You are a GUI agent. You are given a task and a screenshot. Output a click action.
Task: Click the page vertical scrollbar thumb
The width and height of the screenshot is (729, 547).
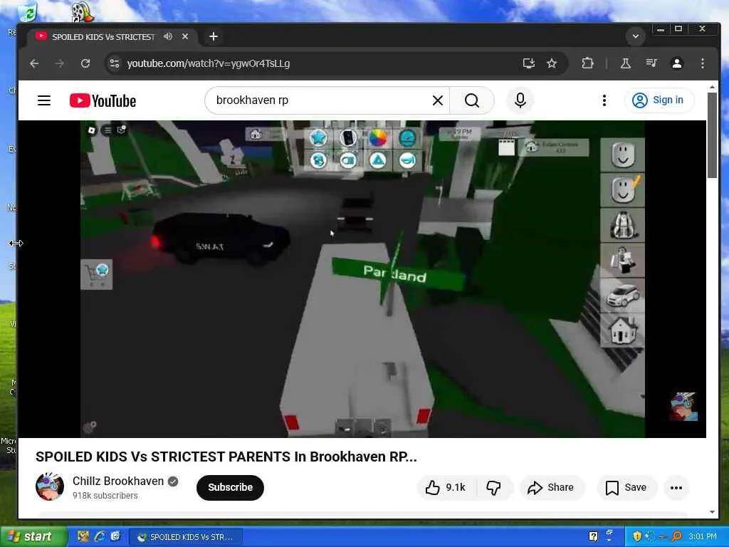pos(712,135)
